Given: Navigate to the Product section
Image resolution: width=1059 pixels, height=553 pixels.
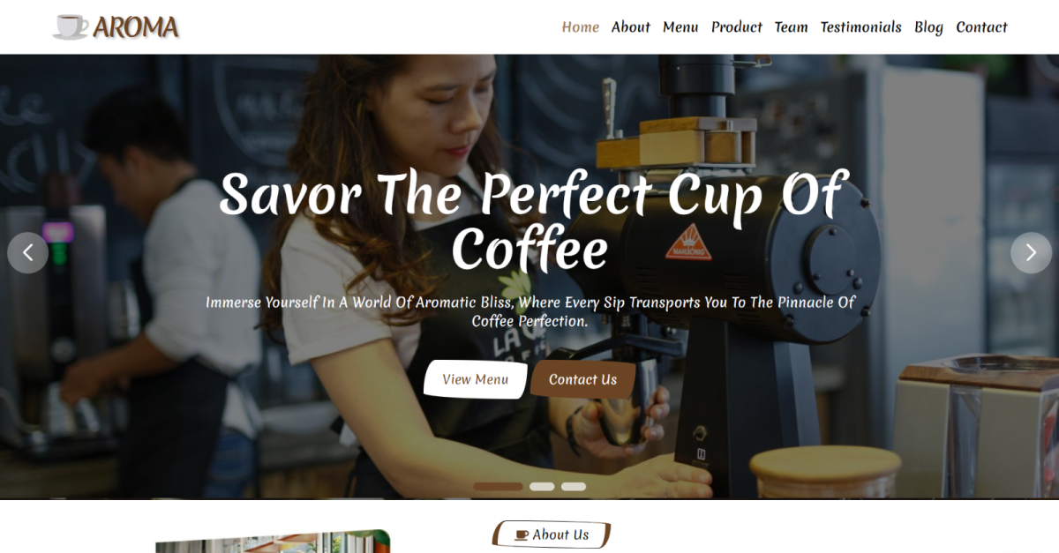Looking at the screenshot, I should click(x=737, y=27).
